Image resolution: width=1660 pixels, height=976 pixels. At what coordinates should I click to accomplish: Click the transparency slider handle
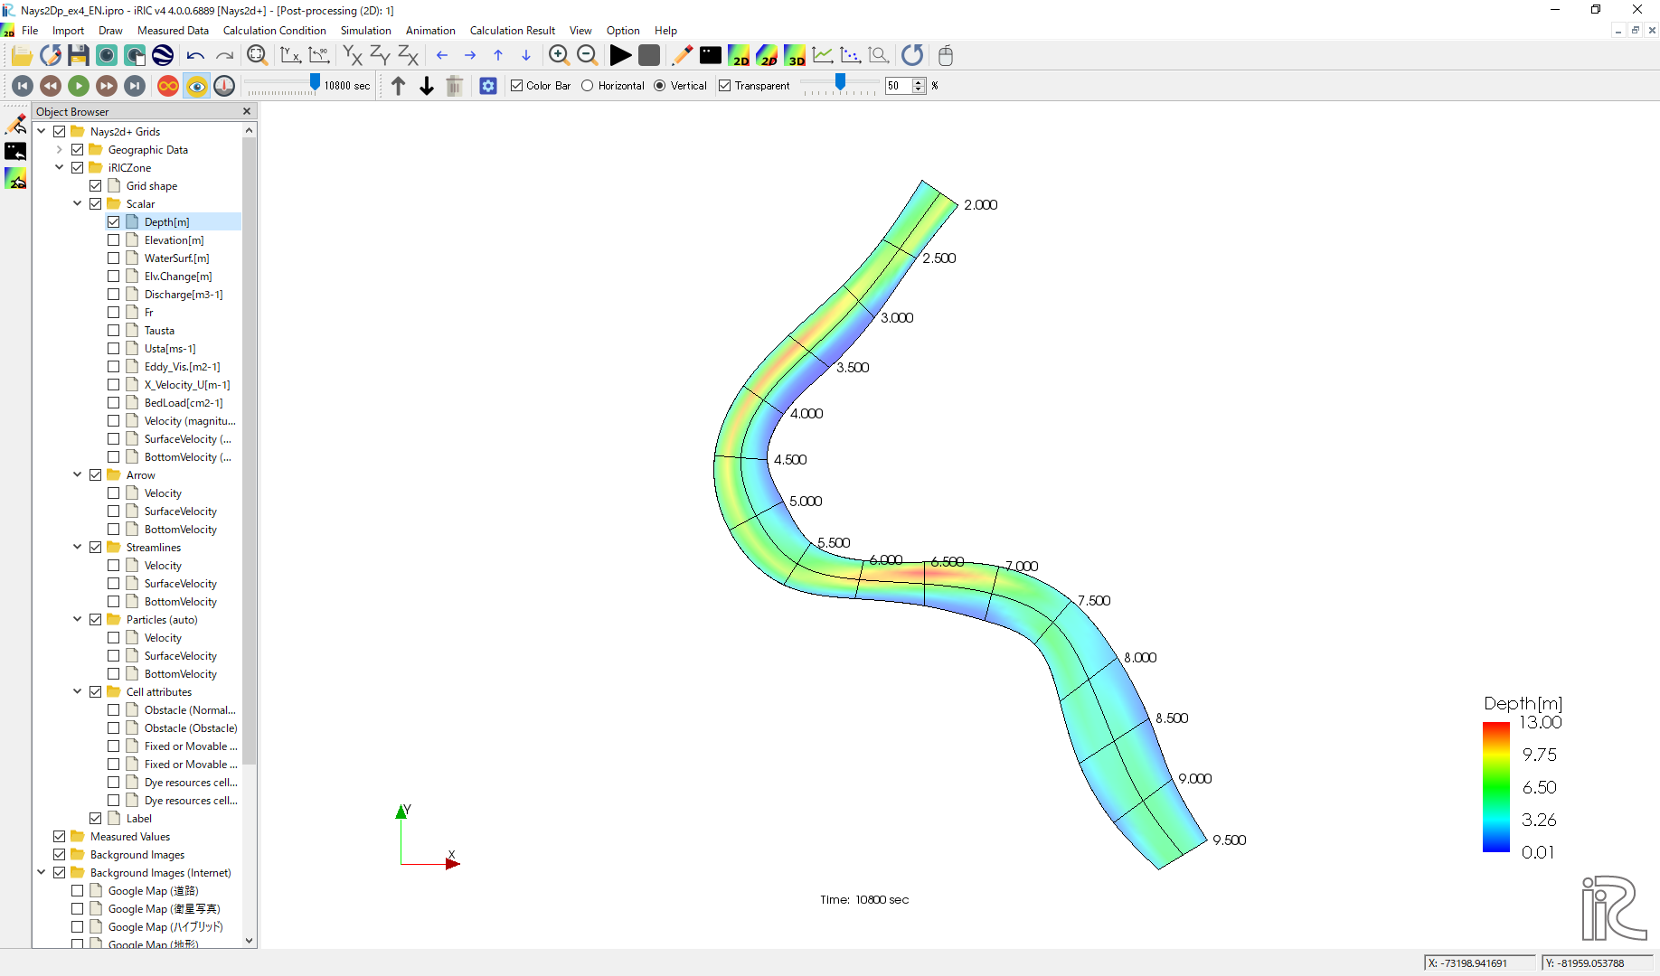[x=840, y=83]
